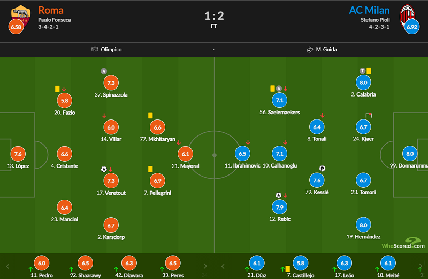Open the Roma team name link
This screenshot has height=279, width=428.
coord(51,10)
